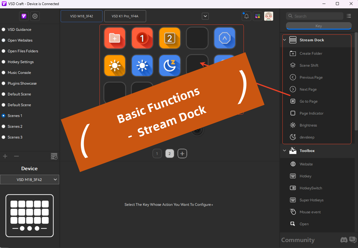The height and width of the screenshot is (248, 358).
Task: Choose the Hotkey Settings radio option
Action: pyautogui.click(x=4, y=62)
